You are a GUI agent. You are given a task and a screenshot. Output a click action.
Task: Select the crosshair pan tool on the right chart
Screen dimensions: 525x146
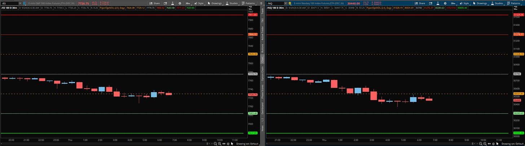[x=493, y=143]
